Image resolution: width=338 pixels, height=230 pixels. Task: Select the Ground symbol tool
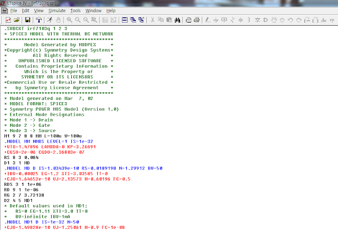point(216,20)
